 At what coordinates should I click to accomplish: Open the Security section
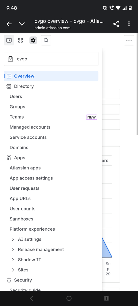pyautogui.click(x=51, y=280)
